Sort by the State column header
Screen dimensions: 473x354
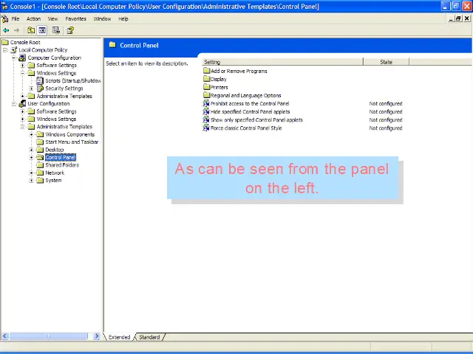click(x=386, y=62)
